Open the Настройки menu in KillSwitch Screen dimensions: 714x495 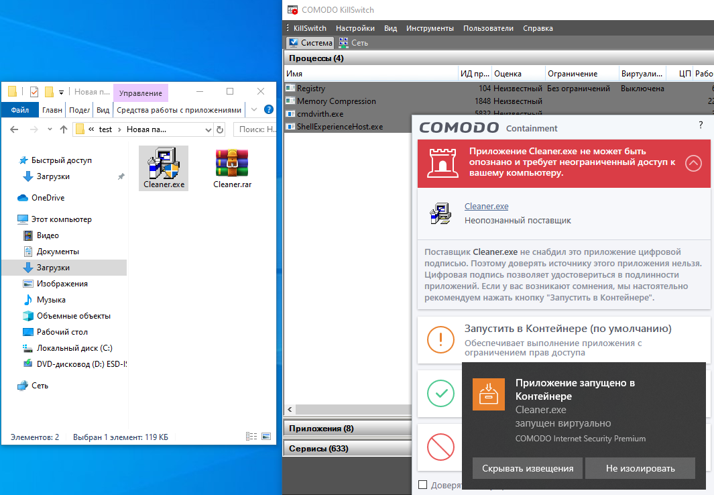355,28
